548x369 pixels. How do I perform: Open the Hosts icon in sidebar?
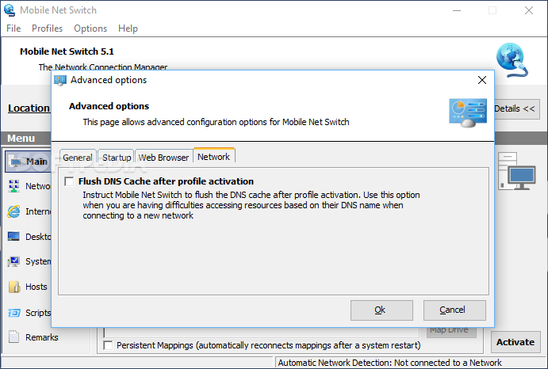(14, 287)
